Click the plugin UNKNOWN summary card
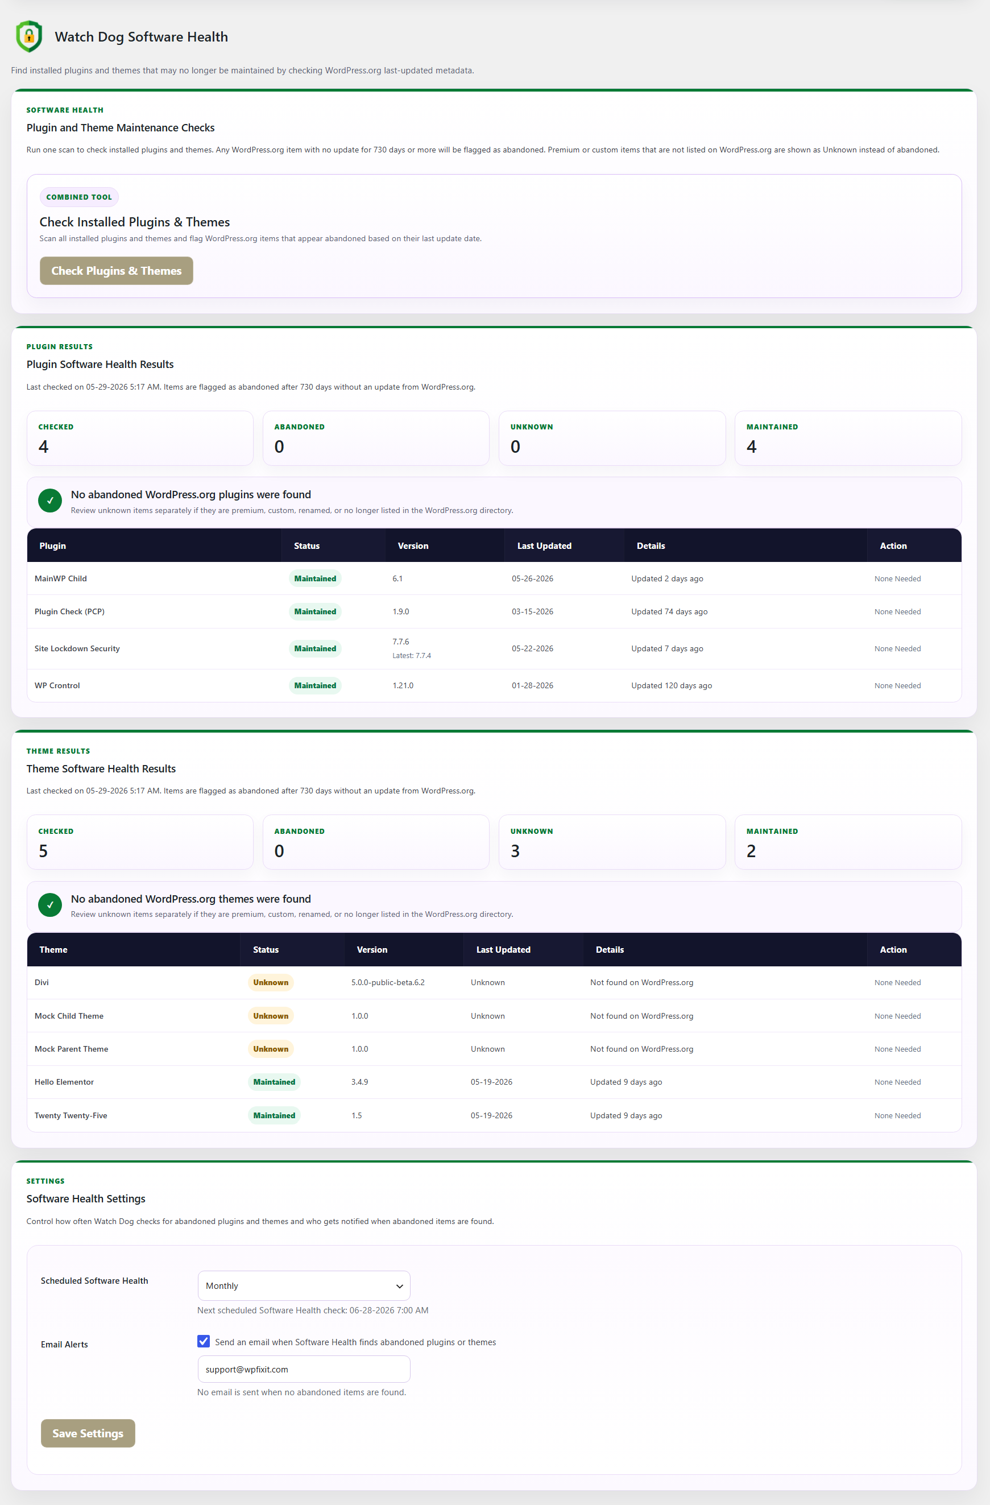 (612, 438)
